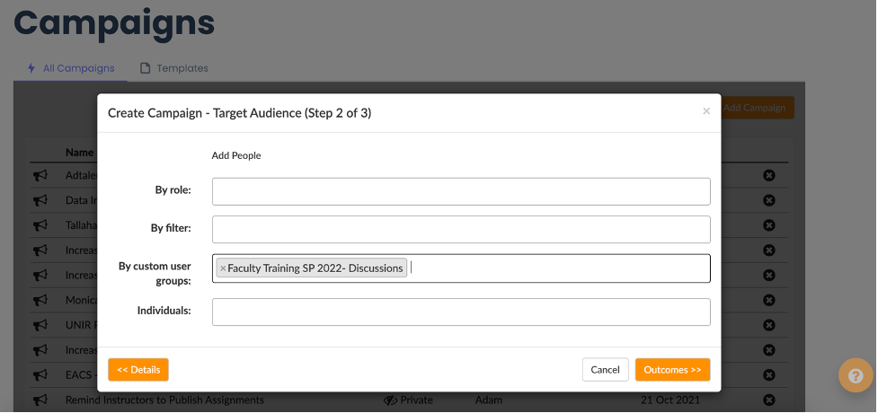Proceed to the Outcomes step
The width and height of the screenshot is (878, 413).
pyautogui.click(x=672, y=370)
